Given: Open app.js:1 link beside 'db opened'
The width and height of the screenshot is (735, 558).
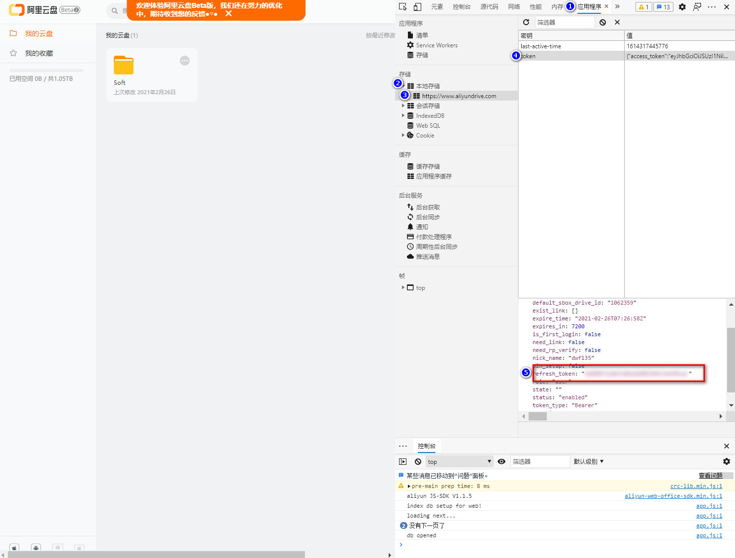Looking at the screenshot, I should [x=709, y=535].
